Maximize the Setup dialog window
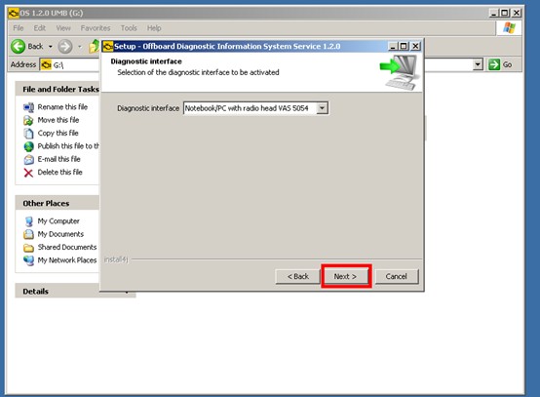Screen dimensions: 540x397 (404, 46)
